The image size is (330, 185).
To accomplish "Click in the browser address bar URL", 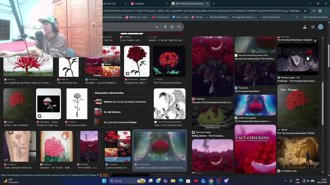I will [202, 11].
